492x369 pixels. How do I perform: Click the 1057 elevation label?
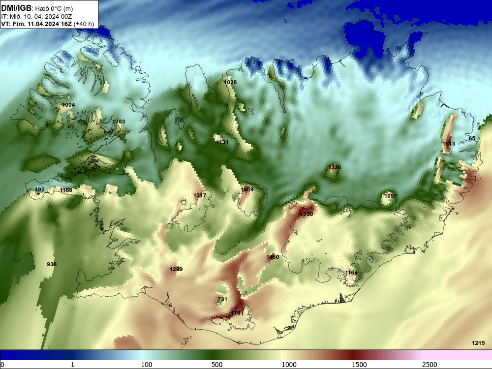tap(391, 196)
